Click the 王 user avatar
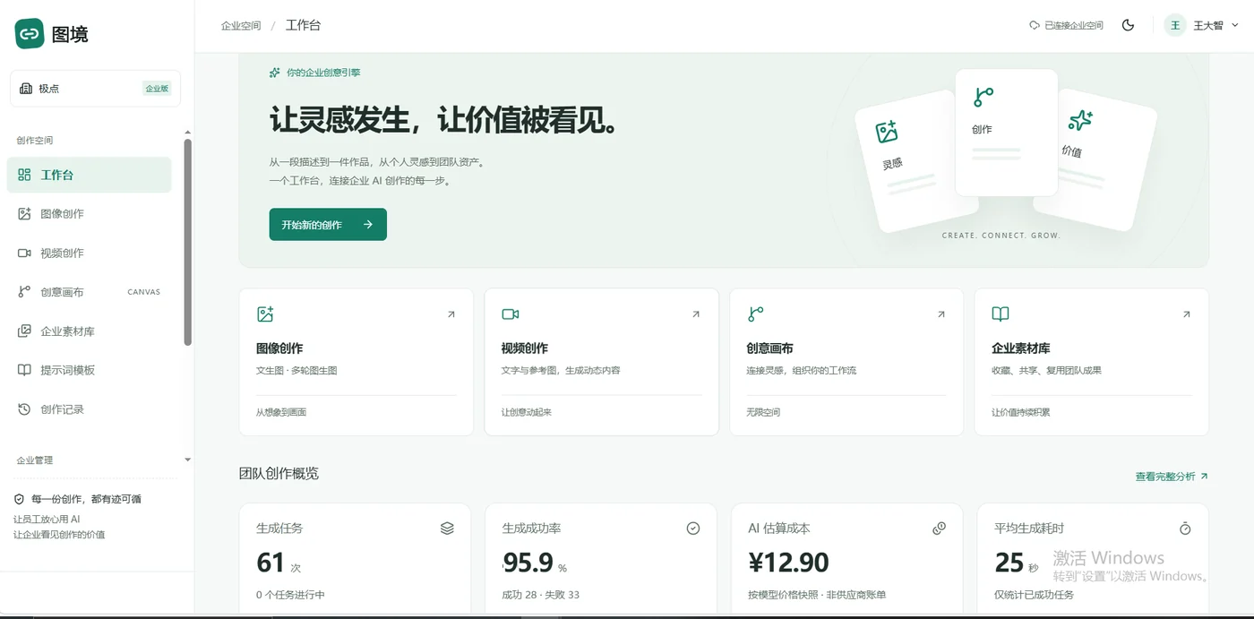Screen dimensions: 1254x619 (1175, 26)
